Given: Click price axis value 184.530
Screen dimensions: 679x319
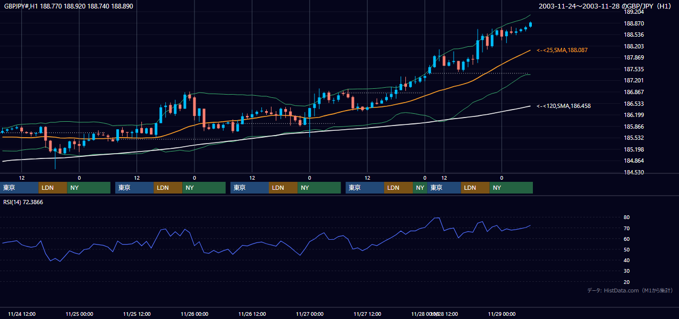Looking at the screenshot, I should click(633, 172).
